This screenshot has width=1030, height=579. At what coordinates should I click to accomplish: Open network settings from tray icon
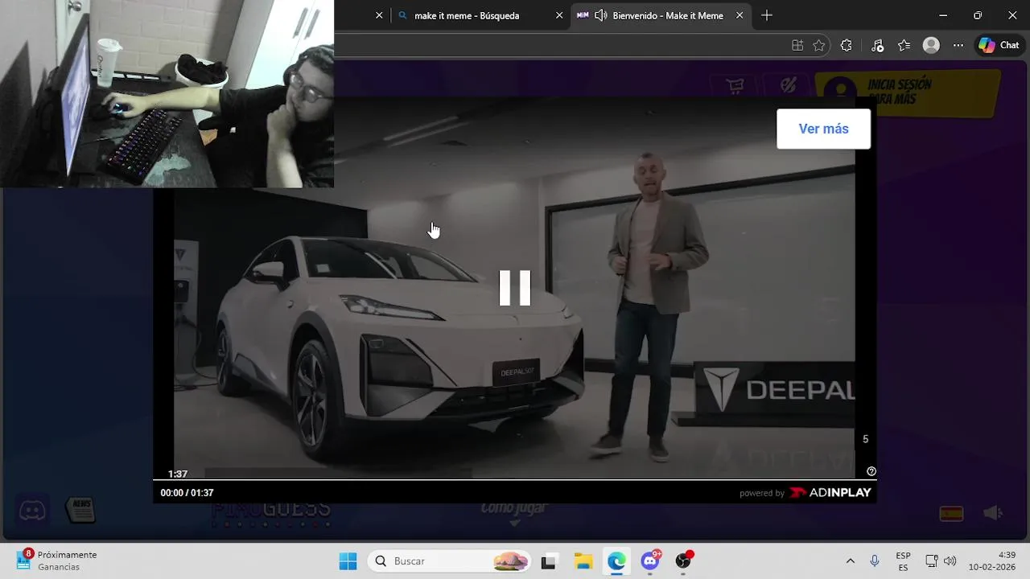click(931, 561)
